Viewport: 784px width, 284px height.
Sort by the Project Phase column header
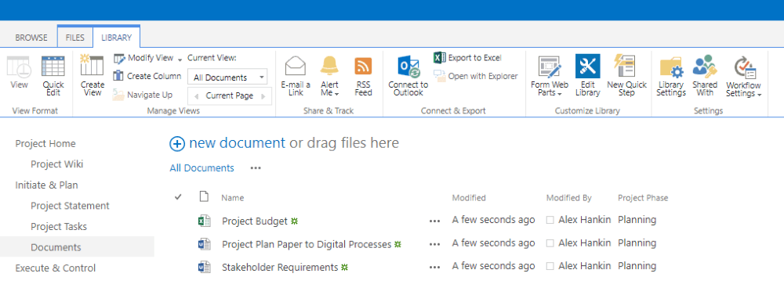click(x=643, y=198)
